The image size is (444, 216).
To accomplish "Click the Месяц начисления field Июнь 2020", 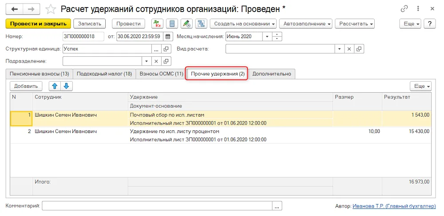I will pos(244,36).
